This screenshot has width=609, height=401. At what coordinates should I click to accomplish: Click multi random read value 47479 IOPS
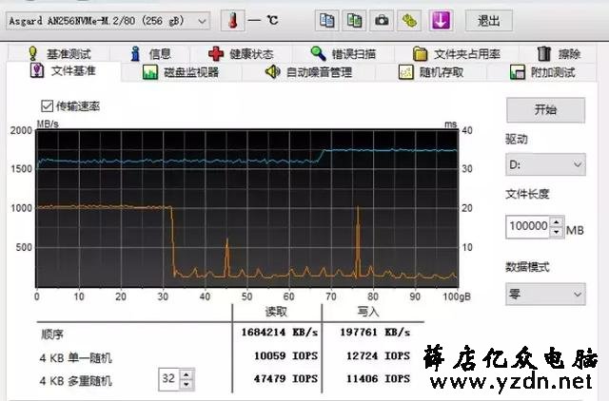point(285,379)
